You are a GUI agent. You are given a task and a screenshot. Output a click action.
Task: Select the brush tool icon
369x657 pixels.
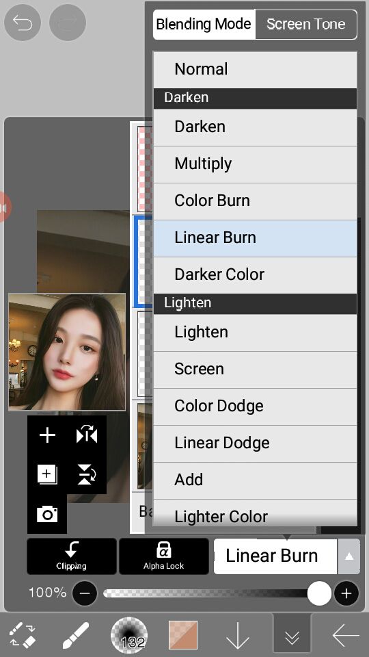[75, 636]
